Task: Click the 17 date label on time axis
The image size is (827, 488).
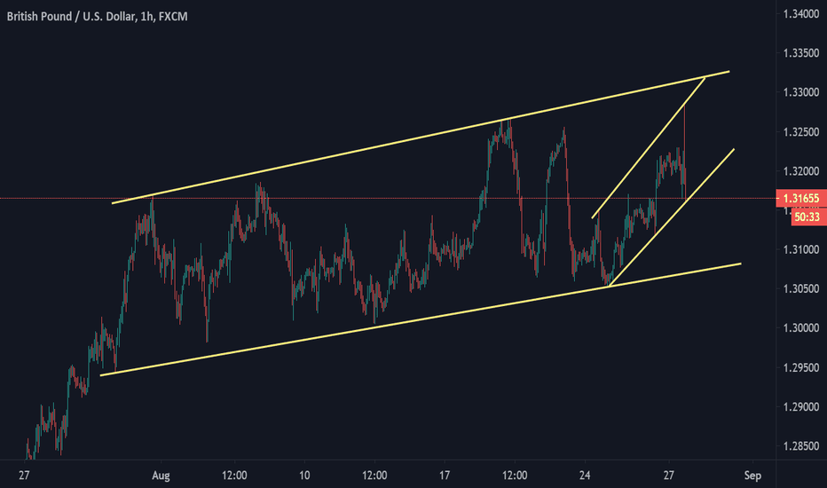Action: [445, 476]
